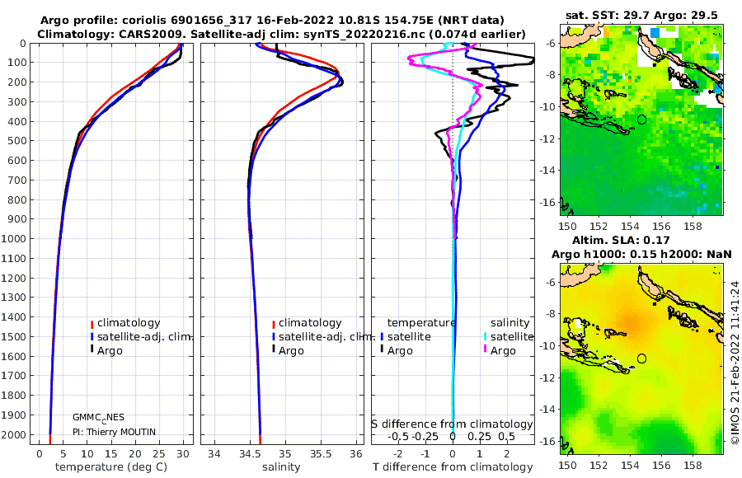The width and height of the screenshot is (742, 478).
Task: Click the 'salinity' x-axis label
Action: [281, 467]
